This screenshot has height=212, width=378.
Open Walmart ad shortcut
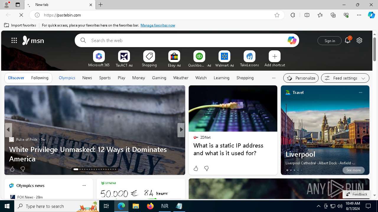[224, 59]
